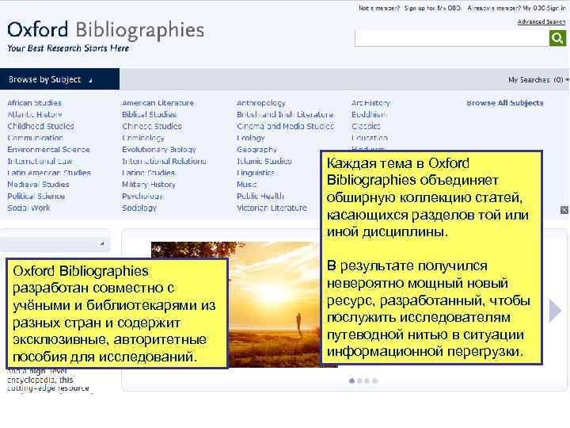
Task: Advance carousel with right arrow
Action: [x=555, y=311]
